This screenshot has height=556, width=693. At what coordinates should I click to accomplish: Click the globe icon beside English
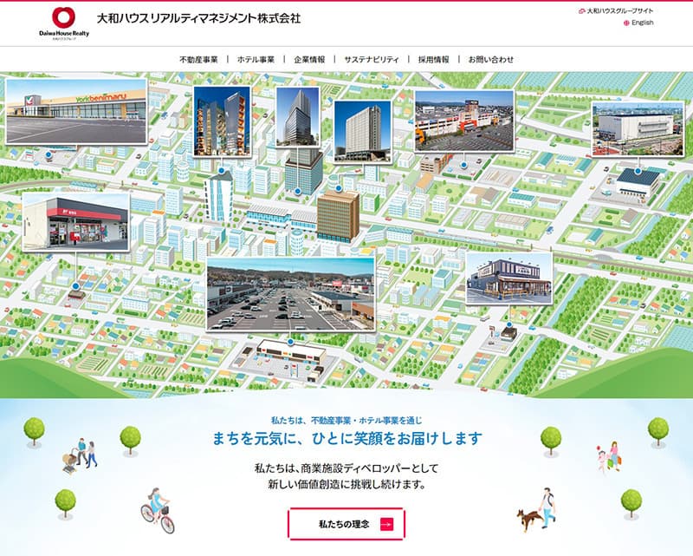pos(627,23)
